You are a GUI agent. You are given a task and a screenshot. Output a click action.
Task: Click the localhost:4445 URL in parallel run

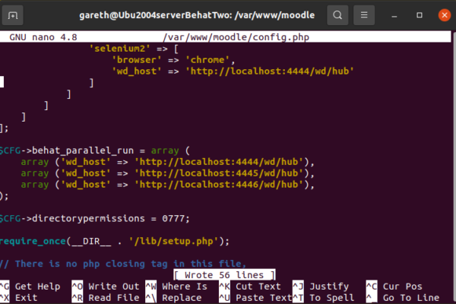[219, 173]
